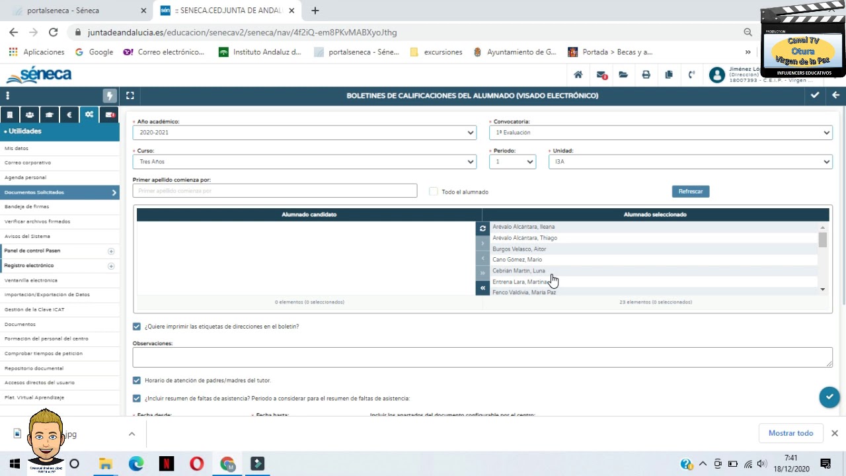
Task: Launch Netflix from taskbar
Action: click(x=167, y=463)
